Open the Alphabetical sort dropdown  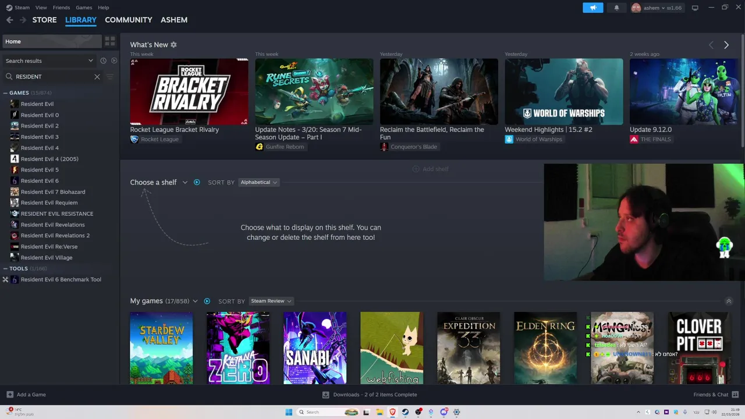tap(259, 182)
